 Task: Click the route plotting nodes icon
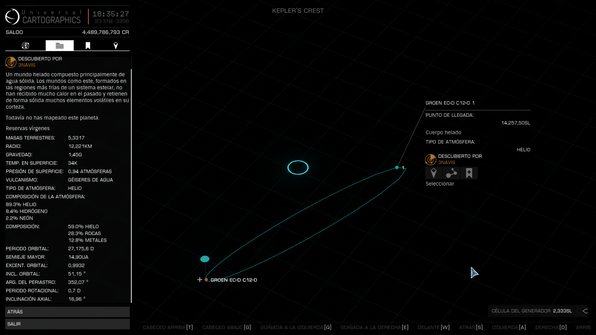[x=451, y=173]
